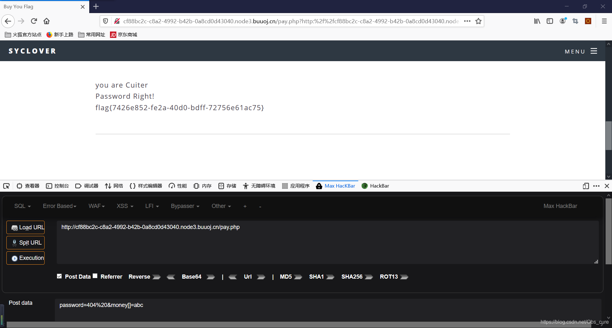
Task: Open the 控制台 console tab
Action: tap(58, 186)
